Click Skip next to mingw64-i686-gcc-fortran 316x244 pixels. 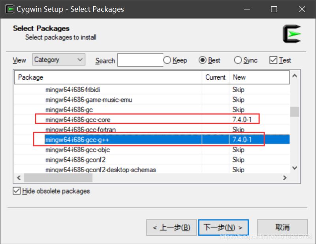[x=239, y=130]
